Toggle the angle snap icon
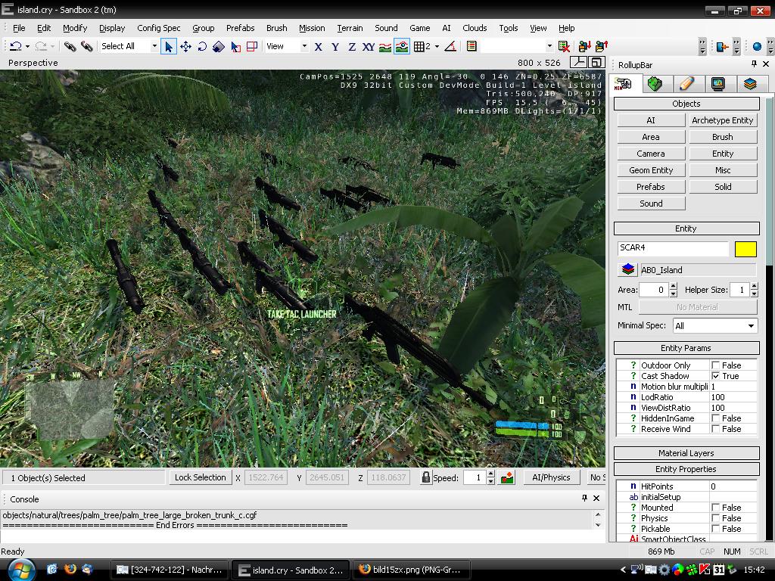The width and height of the screenshot is (775, 581). [x=450, y=46]
